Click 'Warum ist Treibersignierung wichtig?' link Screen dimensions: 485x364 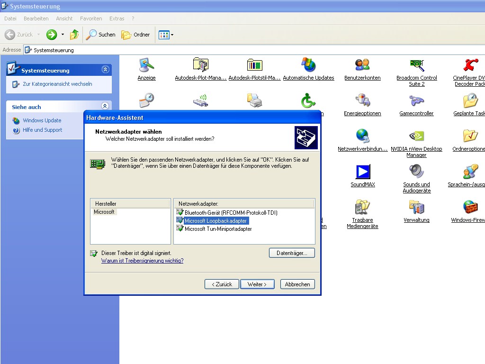click(x=142, y=261)
